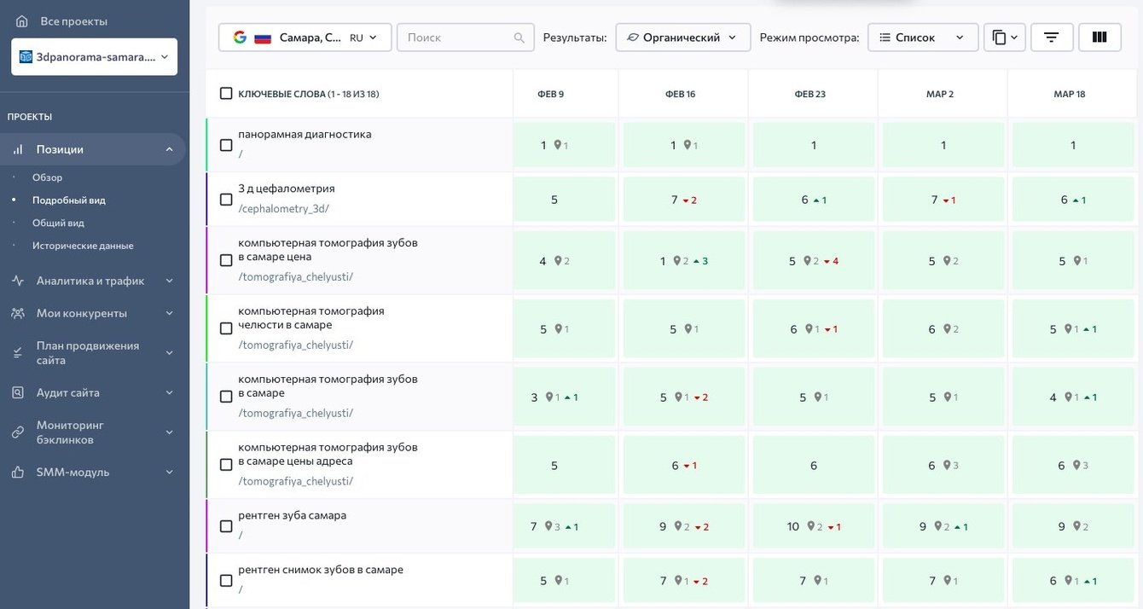Image resolution: width=1143 pixels, height=609 pixels.
Task: Open the Органический results dropdown
Action: click(x=682, y=38)
